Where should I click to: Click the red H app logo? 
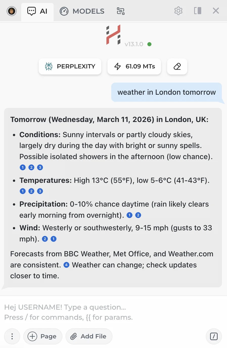pyautogui.click(x=113, y=35)
